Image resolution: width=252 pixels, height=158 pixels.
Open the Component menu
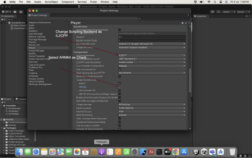pos(68,2)
